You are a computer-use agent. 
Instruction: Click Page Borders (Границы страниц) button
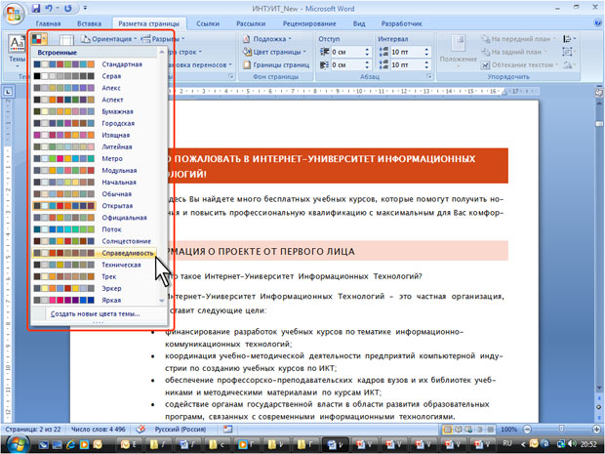tap(276, 64)
